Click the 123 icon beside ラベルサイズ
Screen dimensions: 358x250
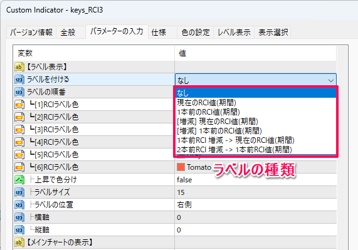(x=19, y=192)
